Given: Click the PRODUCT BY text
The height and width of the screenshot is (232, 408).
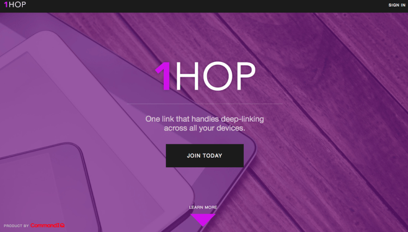Looking at the screenshot, I should (x=16, y=226).
